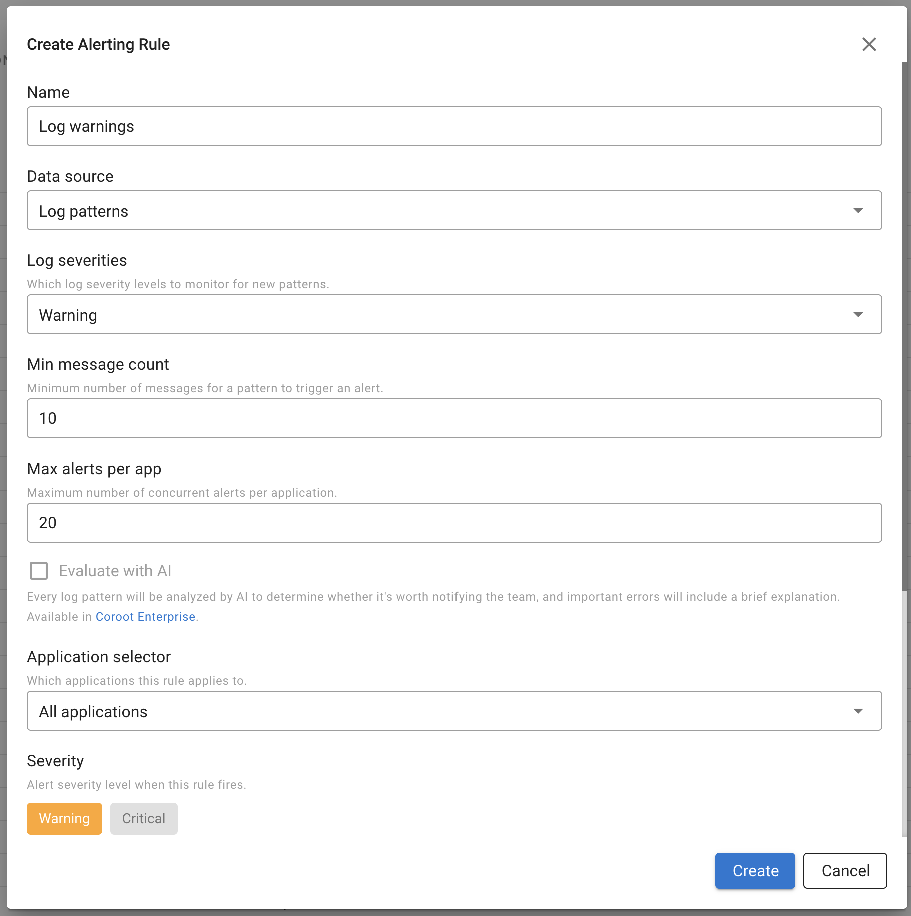Close the Create Alerting Rule dialog
The height and width of the screenshot is (916, 911).
pyautogui.click(x=869, y=44)
